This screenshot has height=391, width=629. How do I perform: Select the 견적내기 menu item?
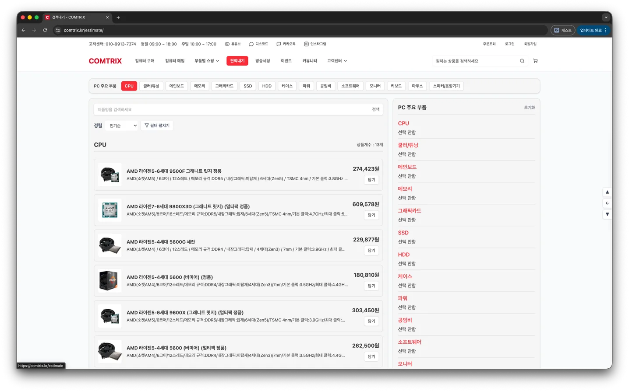tap(237, 61)
